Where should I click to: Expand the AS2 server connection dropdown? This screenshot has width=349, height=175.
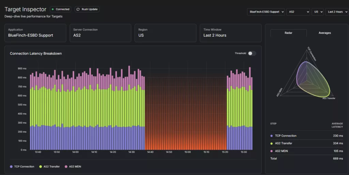pyautogui.click(x=298, y=12)
